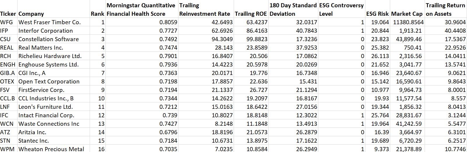Click the Real Matters Inc. company cell
The image size is (467, 152).
41,48
